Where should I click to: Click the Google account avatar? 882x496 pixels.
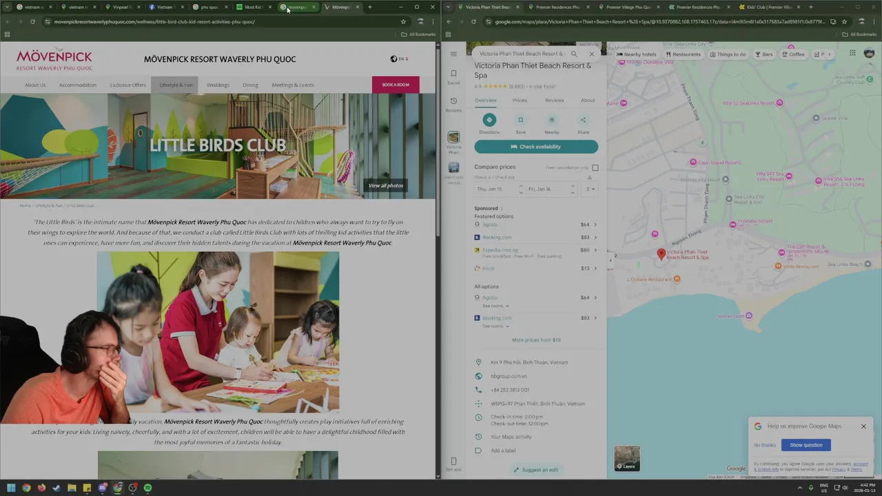pyautogui.click(x=870, y=53)
